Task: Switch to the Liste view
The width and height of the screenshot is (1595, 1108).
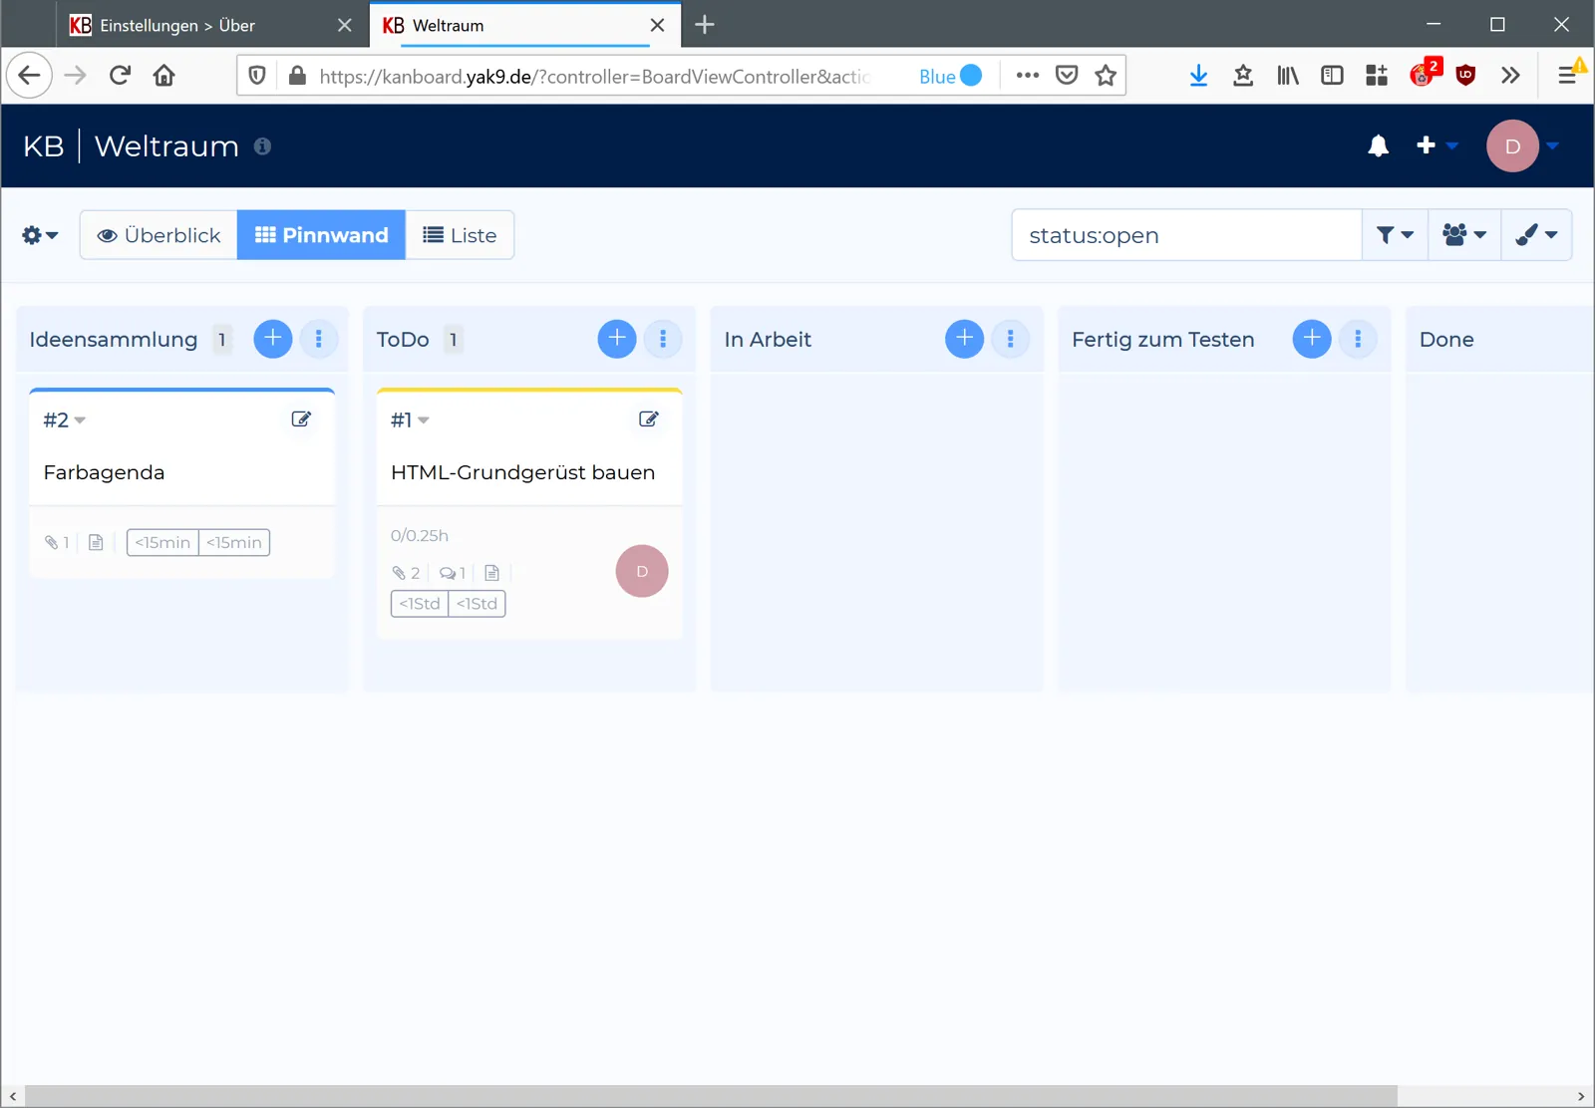Action: (x=460, y=235)
